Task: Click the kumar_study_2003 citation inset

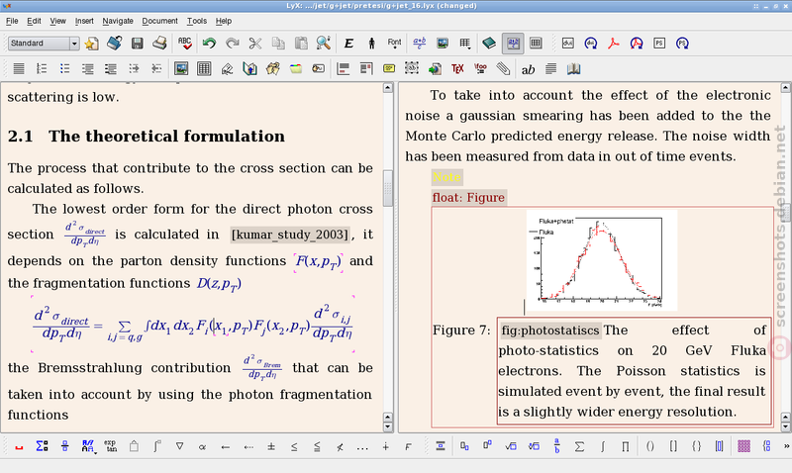Action: [290, 235]
